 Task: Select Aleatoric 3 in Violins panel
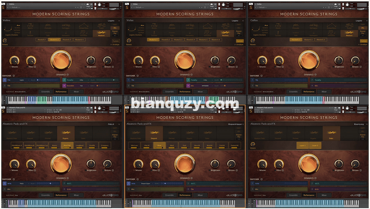click(66, 40)
